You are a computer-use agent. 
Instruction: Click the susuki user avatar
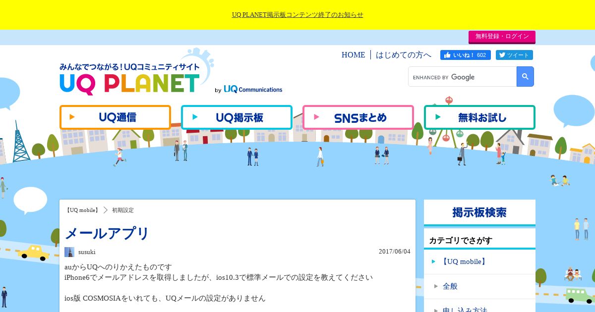point(69,252)
